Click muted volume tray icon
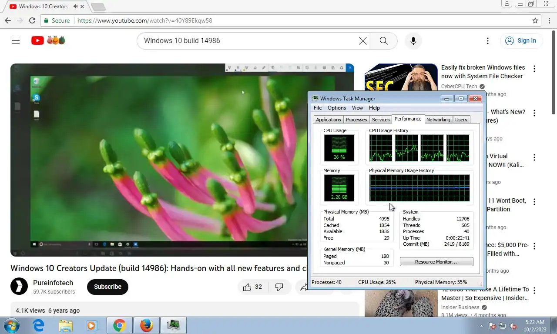This screenshot has height=334, width=557. [513, 326]
